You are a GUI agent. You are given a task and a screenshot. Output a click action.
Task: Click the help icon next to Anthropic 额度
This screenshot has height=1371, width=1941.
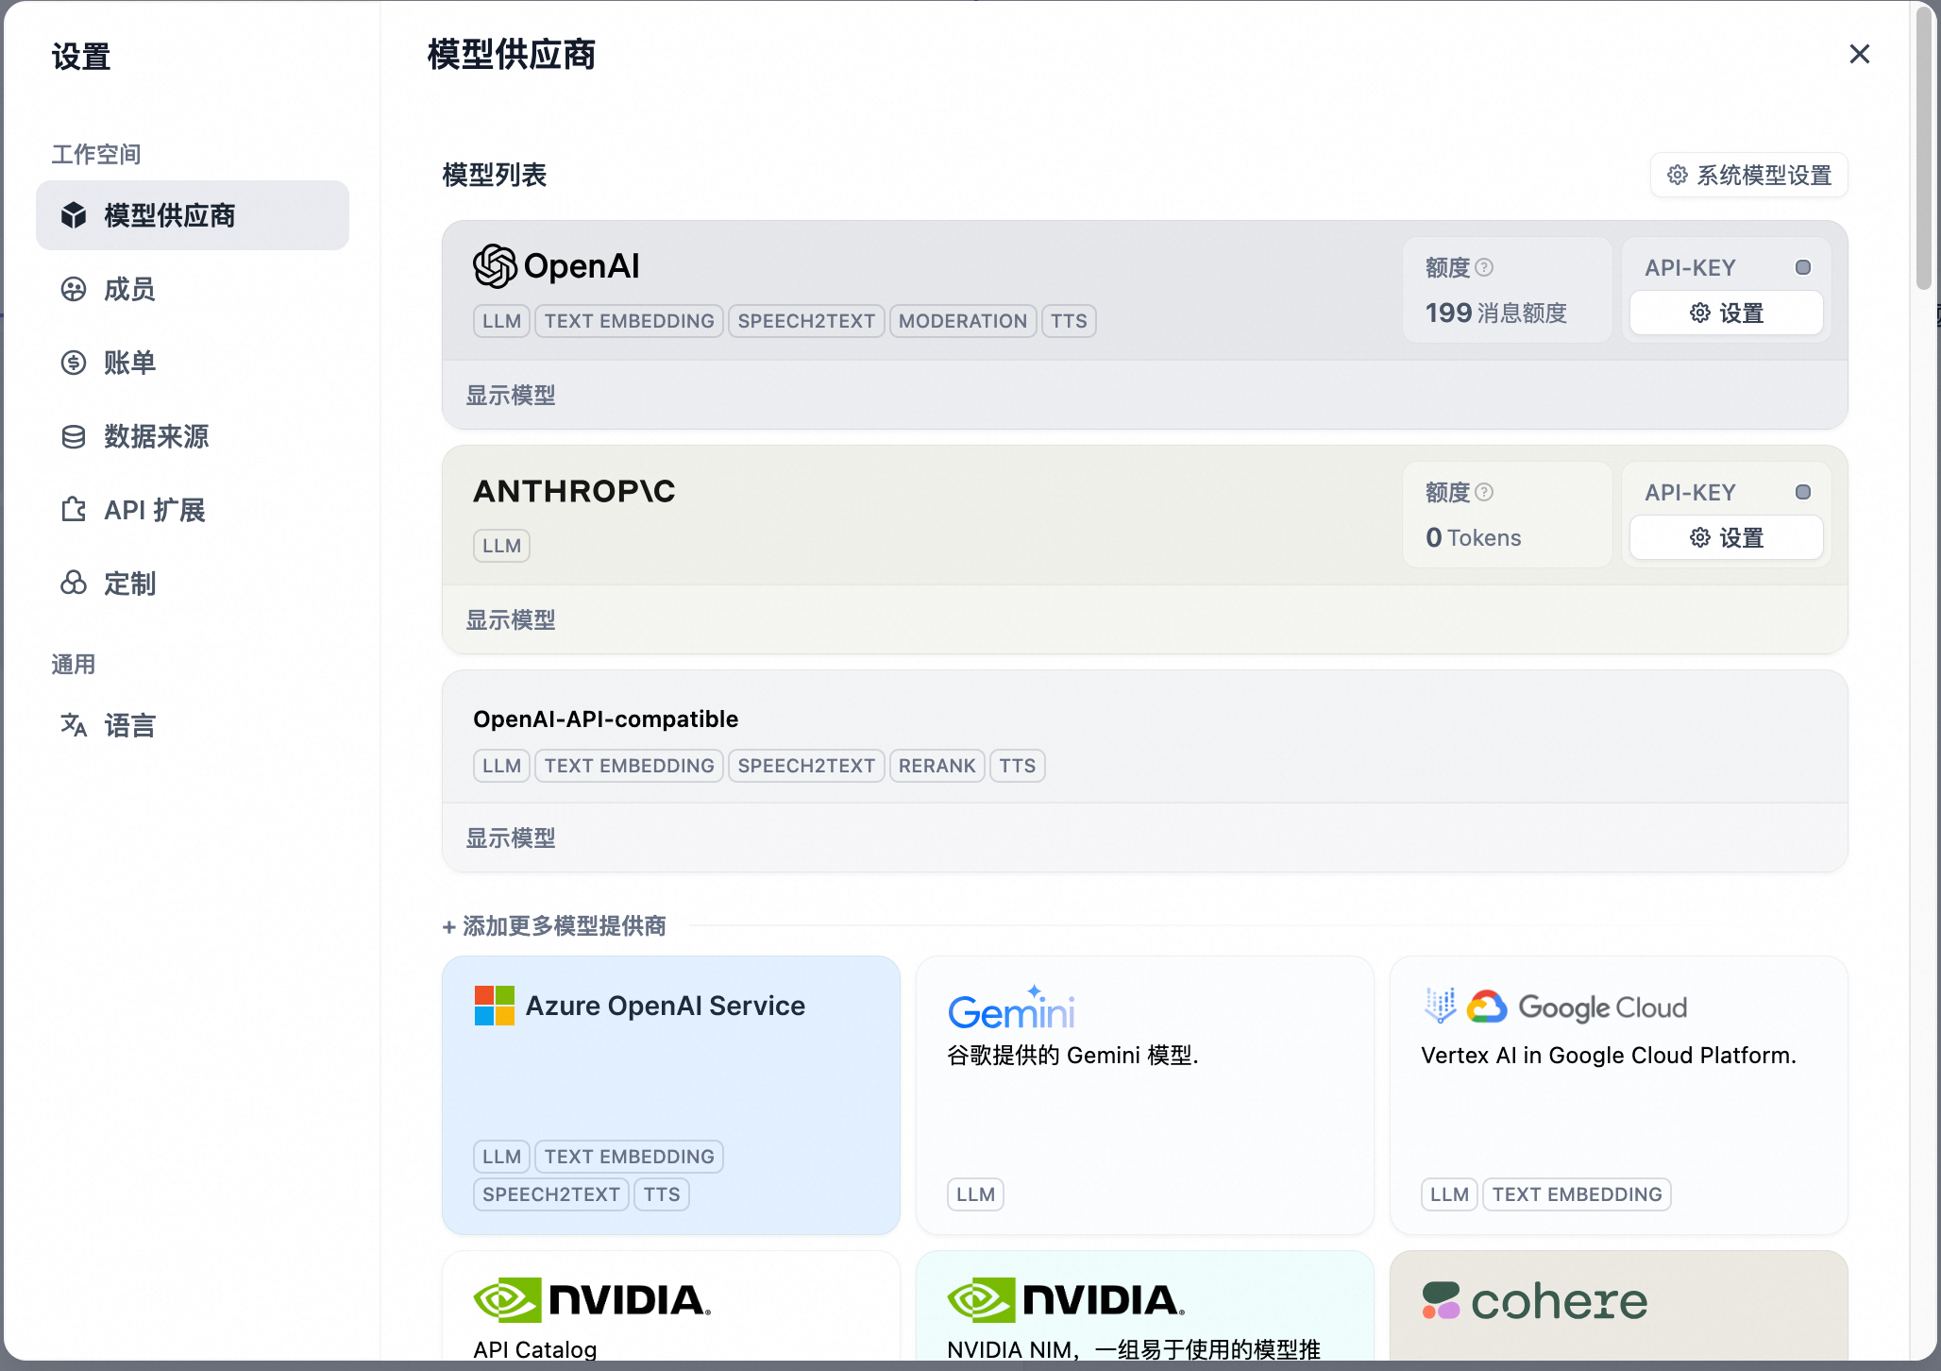1484,492
